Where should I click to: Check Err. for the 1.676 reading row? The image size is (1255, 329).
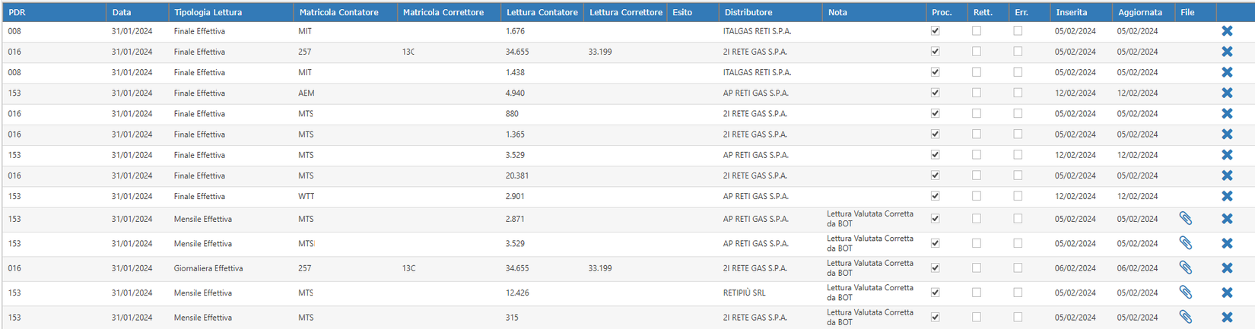(x=1018, y=31)
